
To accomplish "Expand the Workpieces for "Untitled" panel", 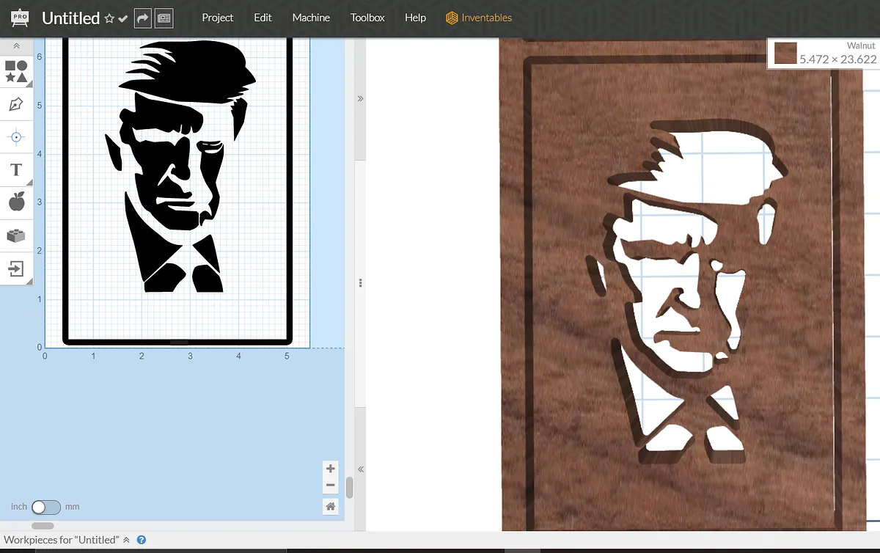I will tap(126, 540).
